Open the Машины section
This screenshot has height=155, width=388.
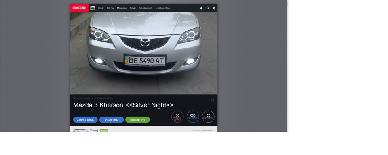pyautogui.click(x=122, y=8)
